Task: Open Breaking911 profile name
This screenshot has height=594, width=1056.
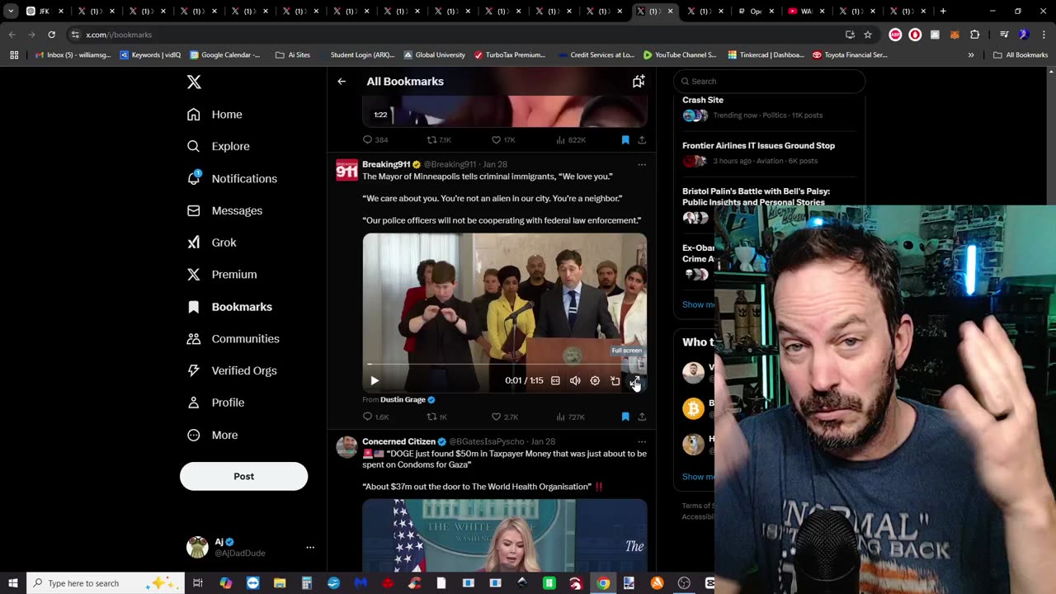Action: pyautogui.click(x=386, y=164)
